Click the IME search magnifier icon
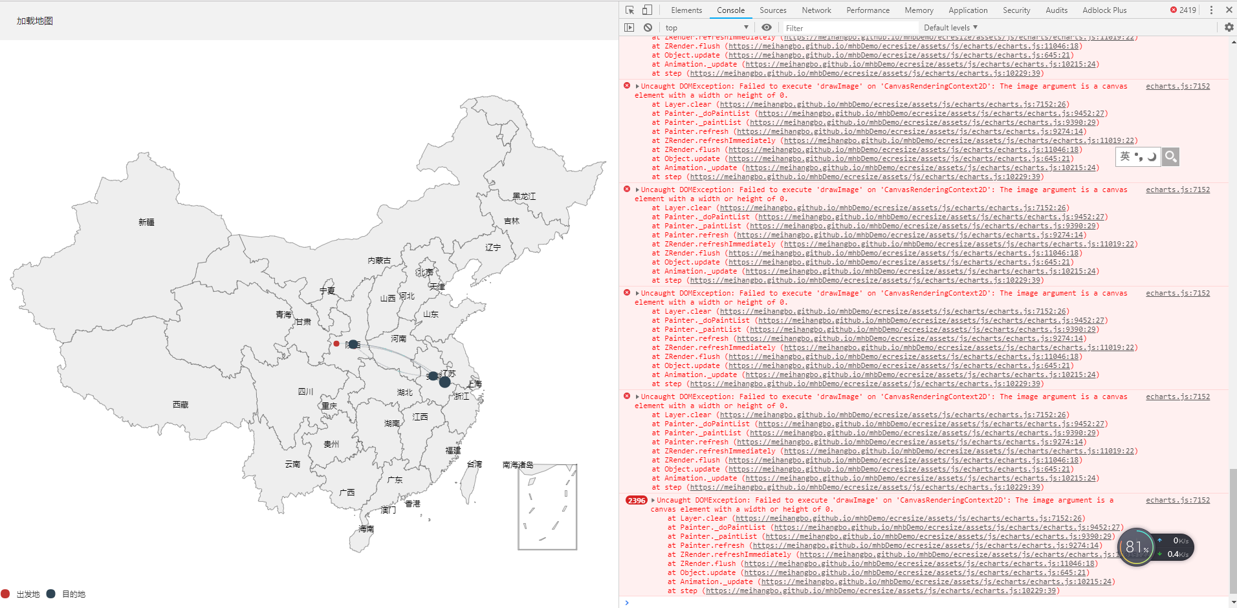Viewport: 1237px width, 608px height. click(x=1170, y=157)
